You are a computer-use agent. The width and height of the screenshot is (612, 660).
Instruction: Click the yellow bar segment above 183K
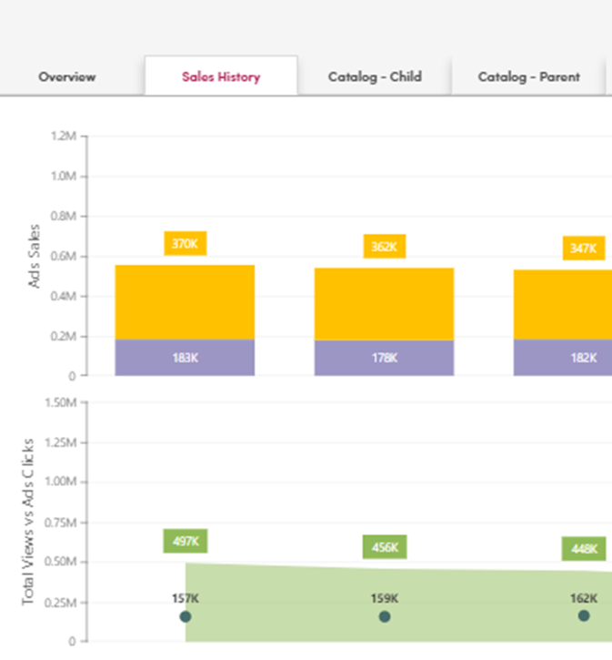(x=185, y=302)
